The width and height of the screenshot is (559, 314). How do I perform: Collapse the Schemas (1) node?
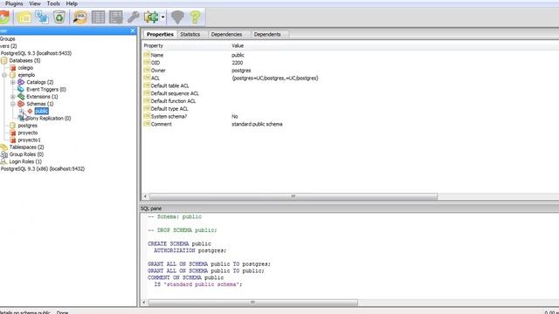pos(13,104)
